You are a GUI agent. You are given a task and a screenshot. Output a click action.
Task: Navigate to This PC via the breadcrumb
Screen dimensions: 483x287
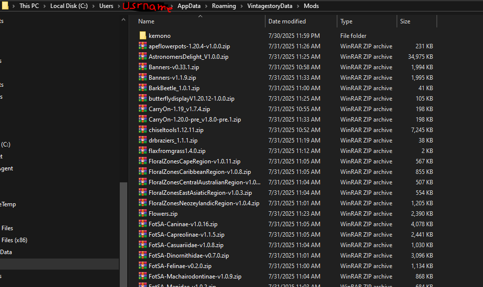29,5
